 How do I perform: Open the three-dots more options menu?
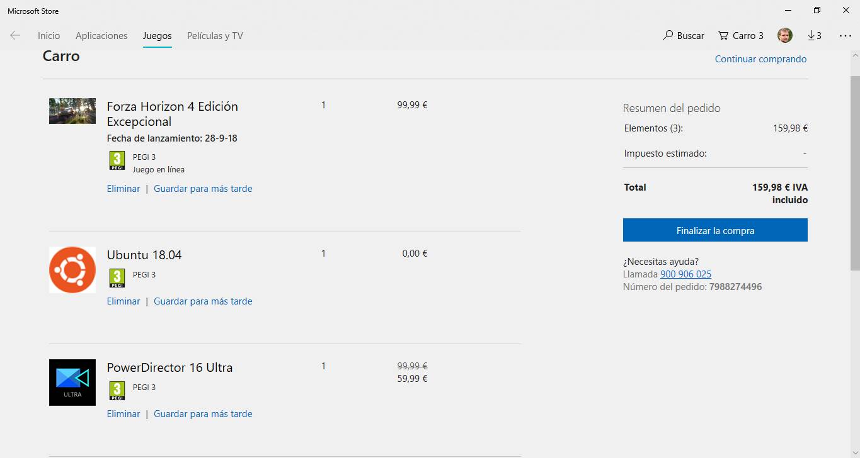coord(845,36)
